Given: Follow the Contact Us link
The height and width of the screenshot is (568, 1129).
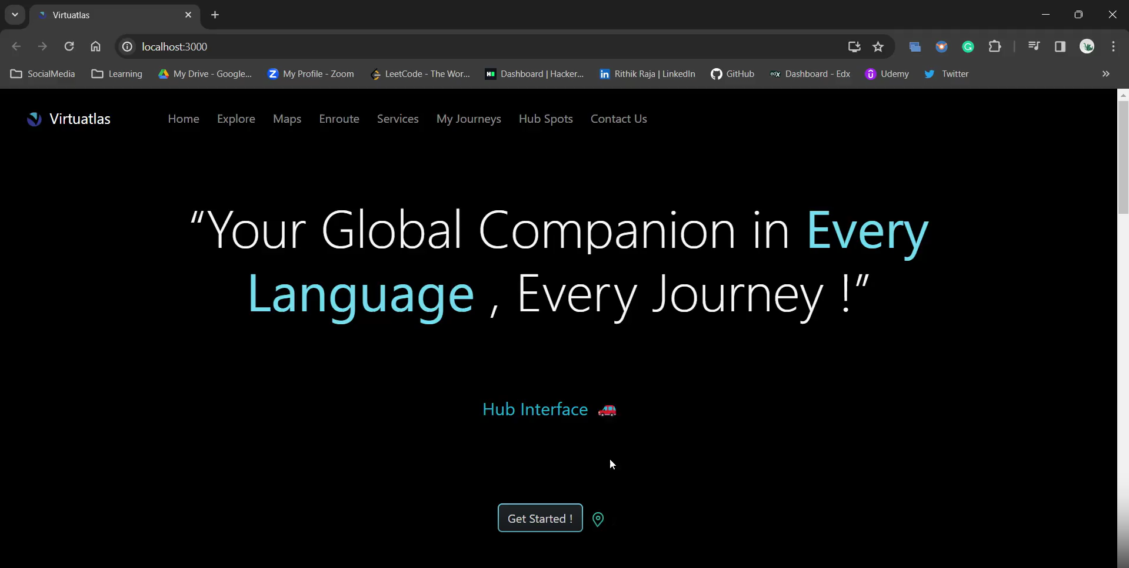Looking at the screenshot, I should 618,119.
